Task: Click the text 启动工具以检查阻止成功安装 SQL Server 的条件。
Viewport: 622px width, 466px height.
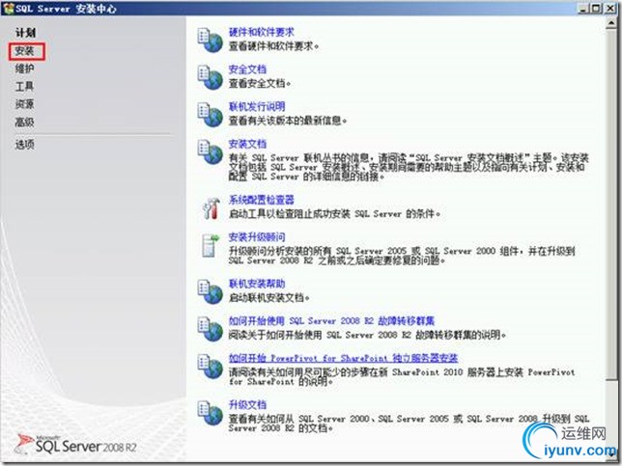Action: point(334,214)
